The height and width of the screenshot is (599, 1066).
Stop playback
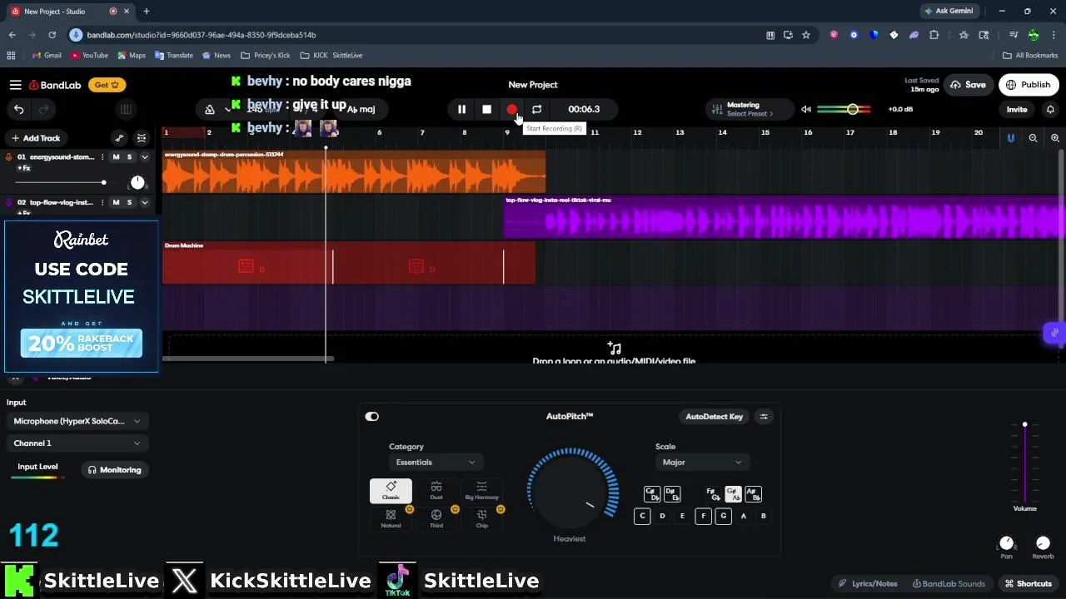(486, 109)
